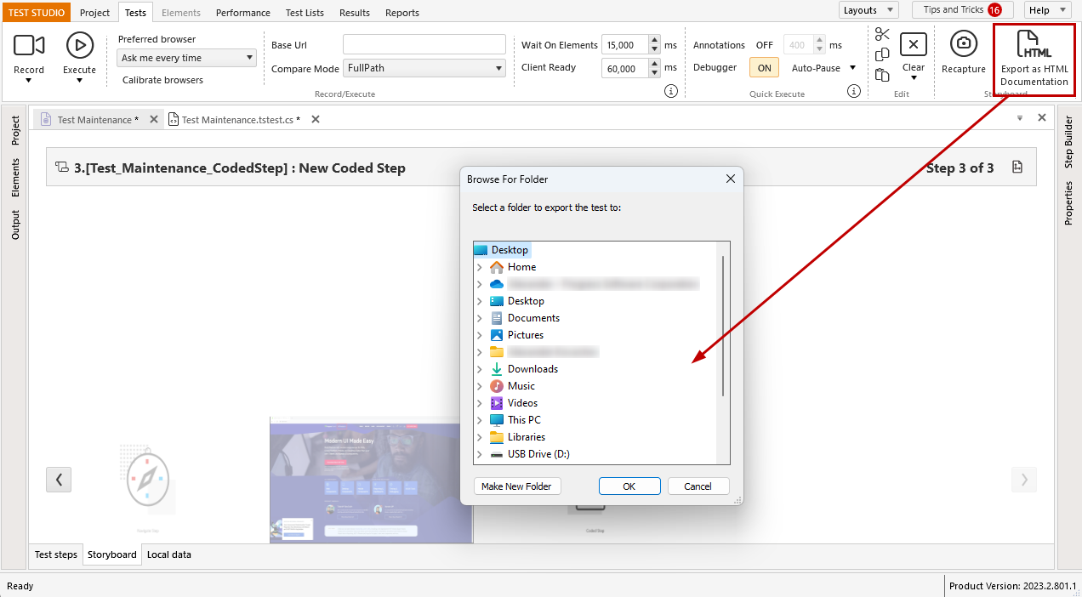
Task: Click the Clear X icon
Action: 914,44
